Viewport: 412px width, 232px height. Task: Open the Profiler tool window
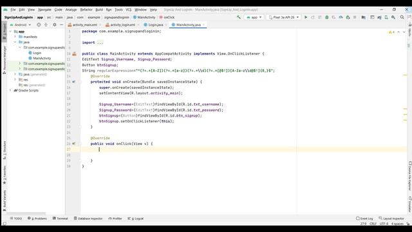(115, 218)
